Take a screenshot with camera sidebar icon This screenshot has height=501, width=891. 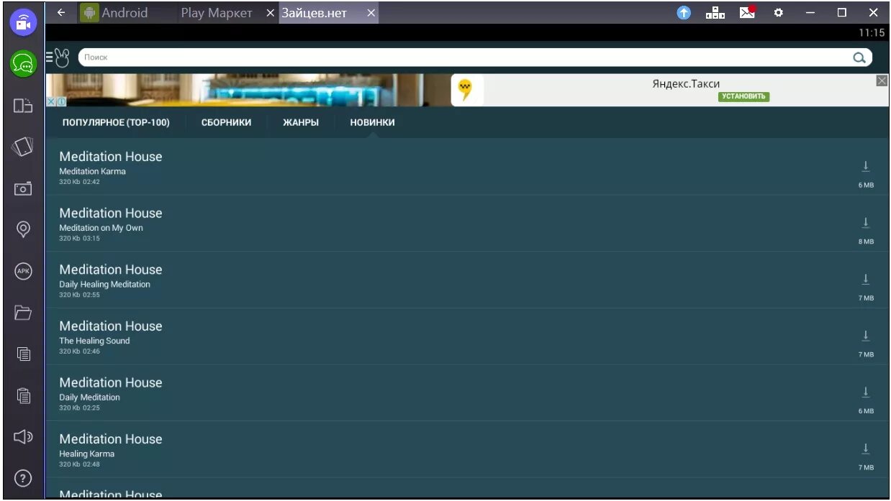pos(23,188)
